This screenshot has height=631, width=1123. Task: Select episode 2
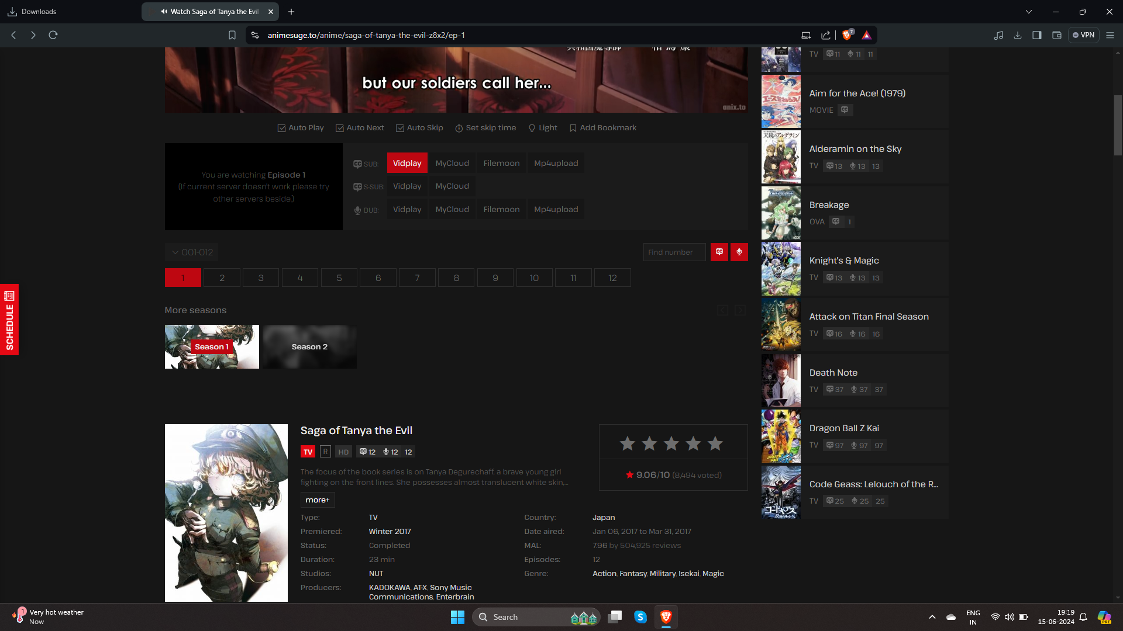222,278
